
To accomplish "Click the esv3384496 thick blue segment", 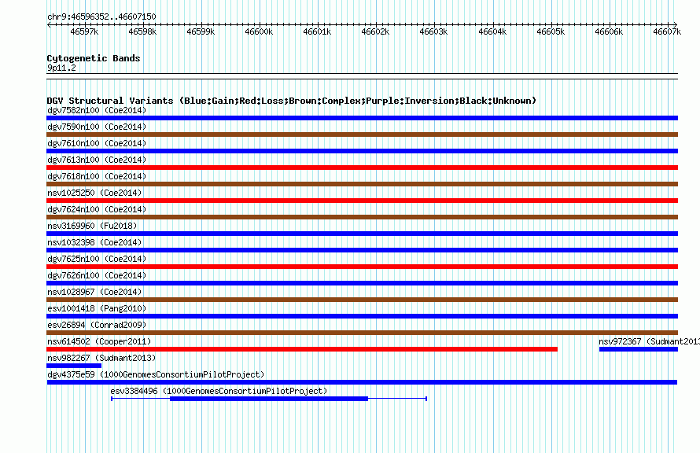I will [x=269, y=399].
